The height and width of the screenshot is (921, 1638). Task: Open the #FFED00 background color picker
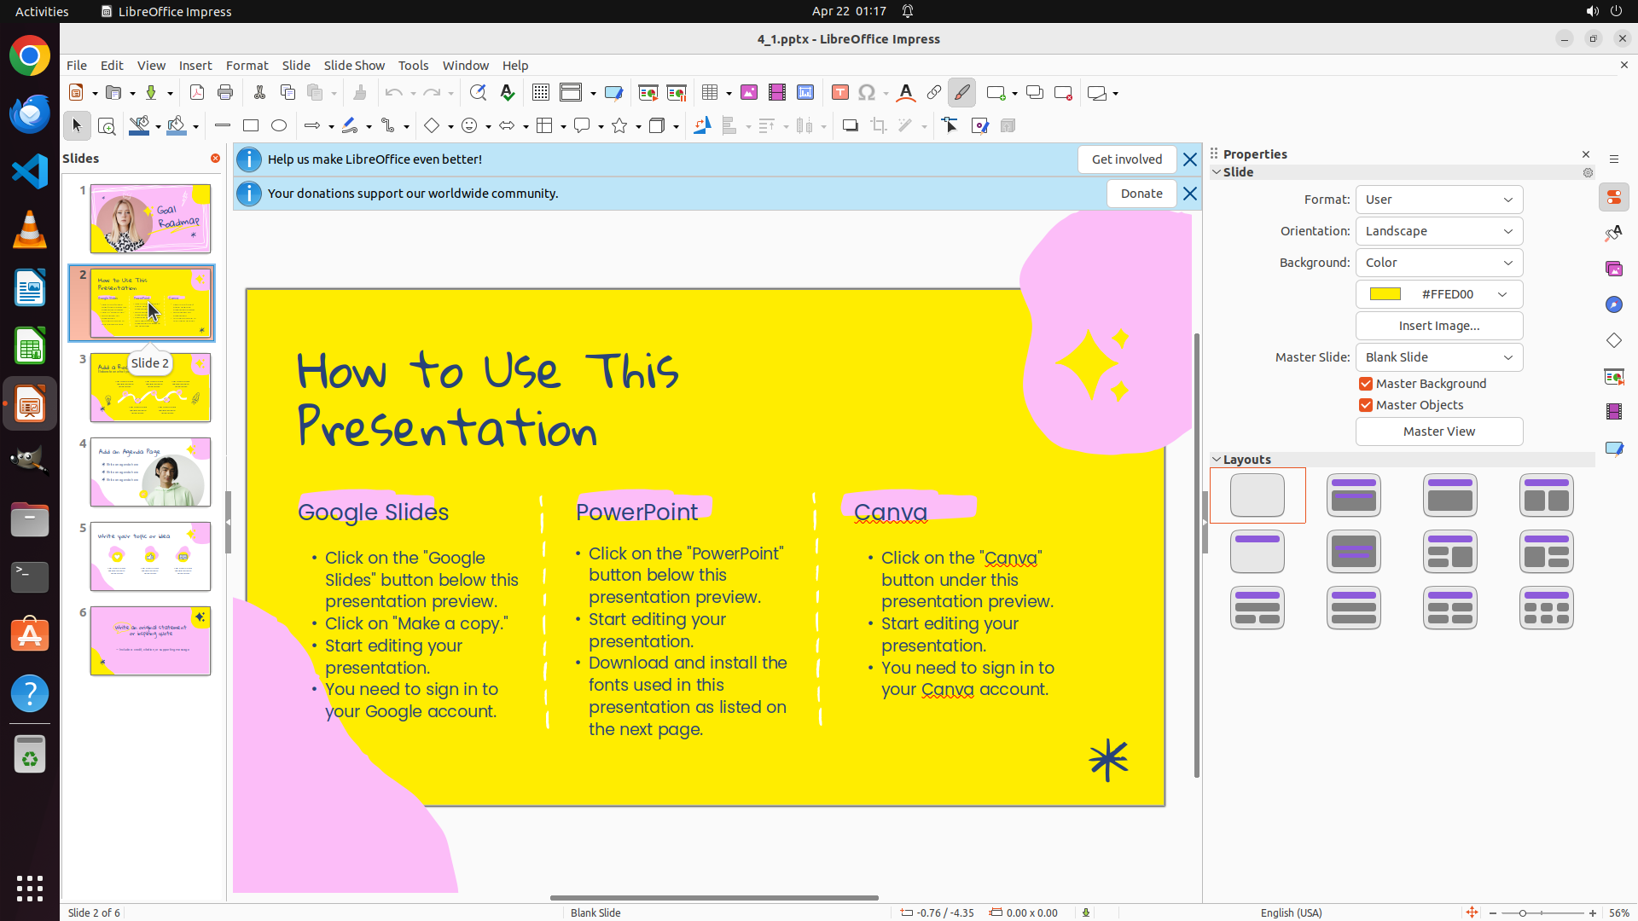point(1438,294)
